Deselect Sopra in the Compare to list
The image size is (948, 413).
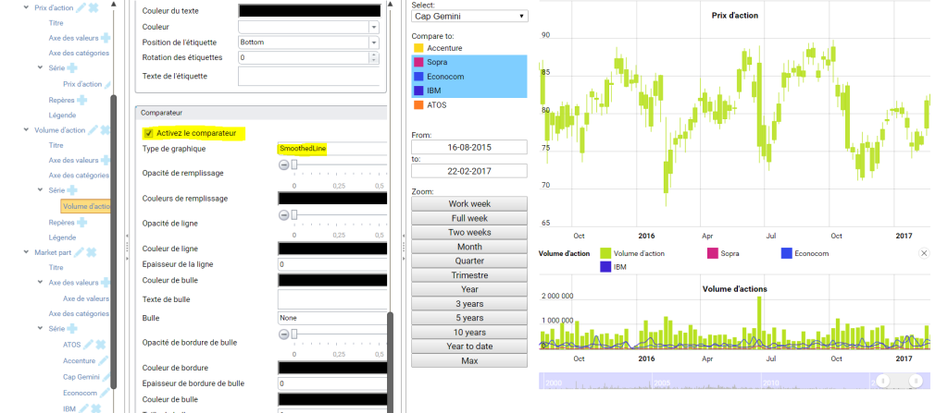click(469, 62)
